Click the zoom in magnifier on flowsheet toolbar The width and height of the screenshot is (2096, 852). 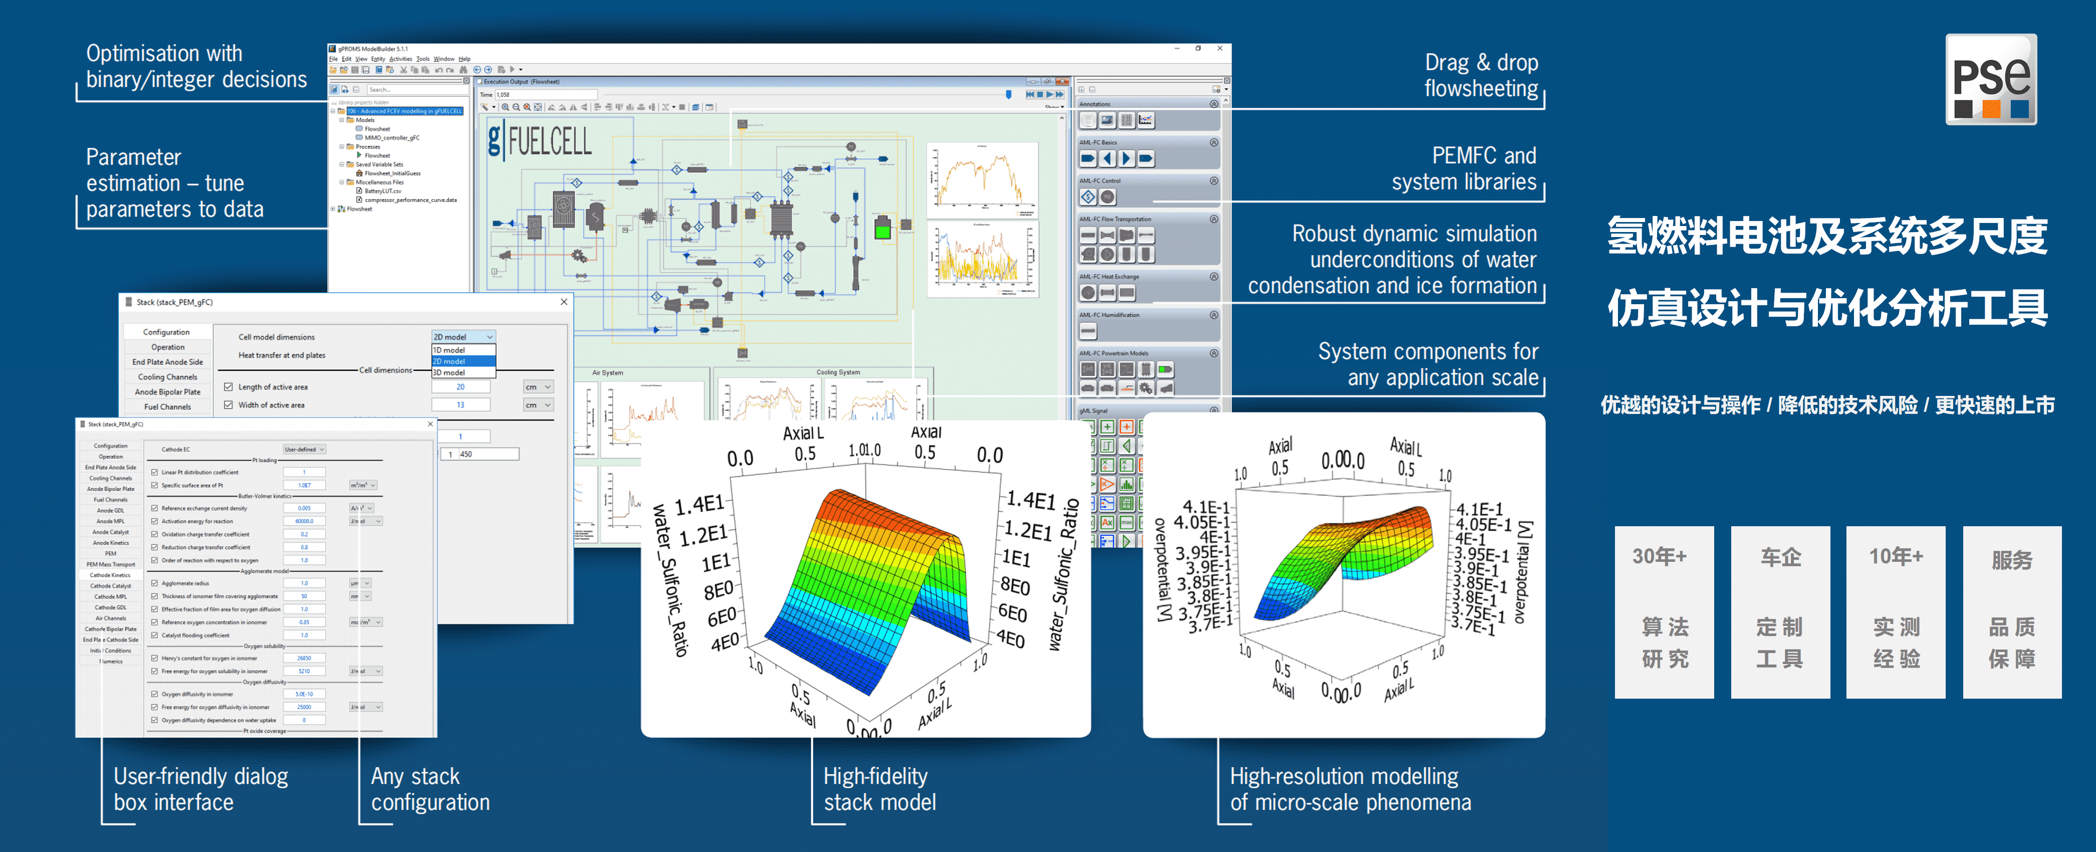505,107
